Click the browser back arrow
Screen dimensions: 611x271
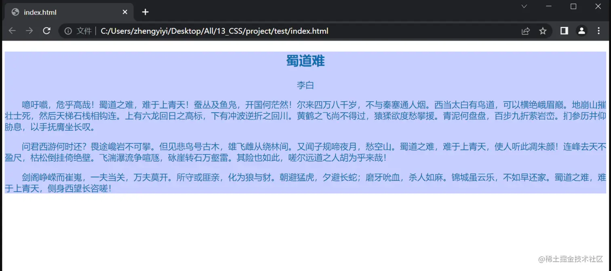12,31
